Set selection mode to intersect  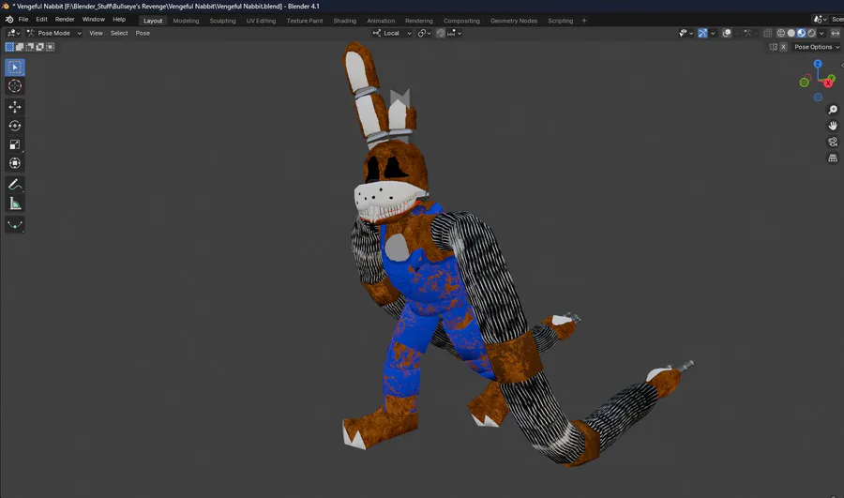pyautogui.click(x=50, y=47)
